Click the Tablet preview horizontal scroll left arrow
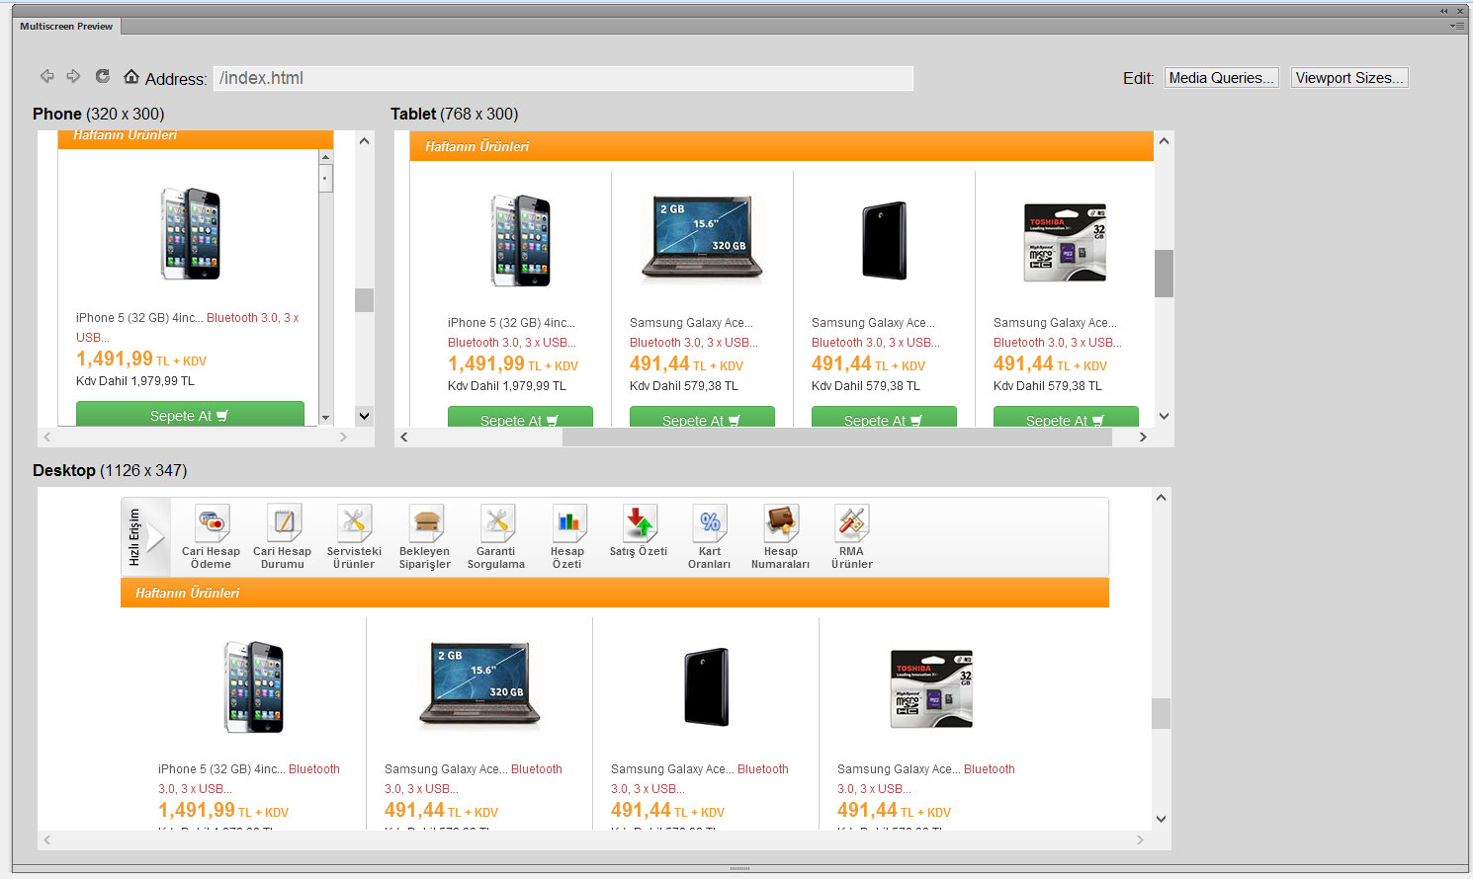 [x=403, y=437]
